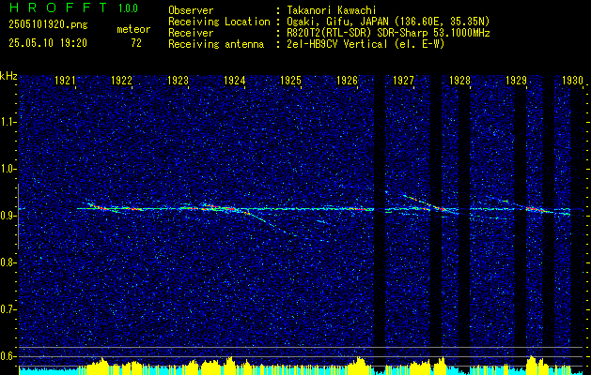Click the 0.9 kHz axis label
Viewport: 591px width, 375px height.
pos(8,216)
